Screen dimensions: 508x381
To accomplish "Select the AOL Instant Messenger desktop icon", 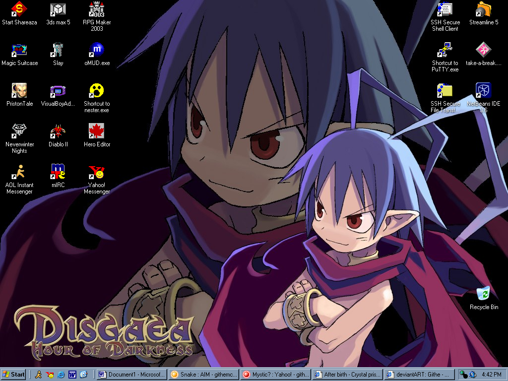I will click(19, 172).
